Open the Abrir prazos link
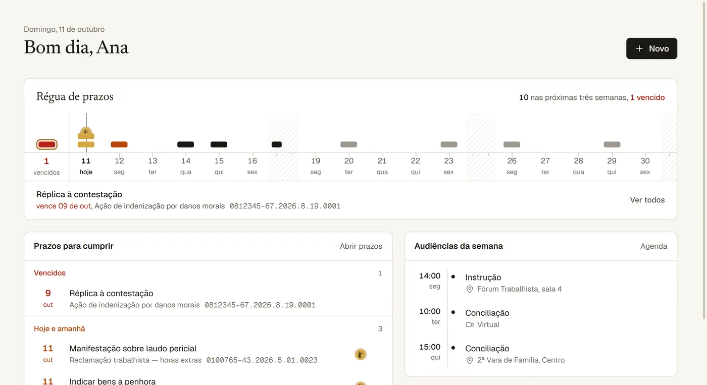The image size is (707, 385). (x=361, y=246)
